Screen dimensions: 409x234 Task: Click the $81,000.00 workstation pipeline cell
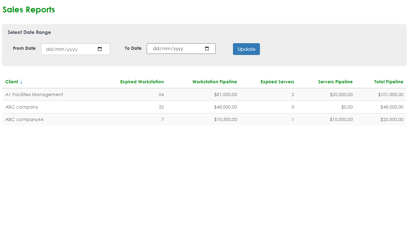[x=225, y=94]
